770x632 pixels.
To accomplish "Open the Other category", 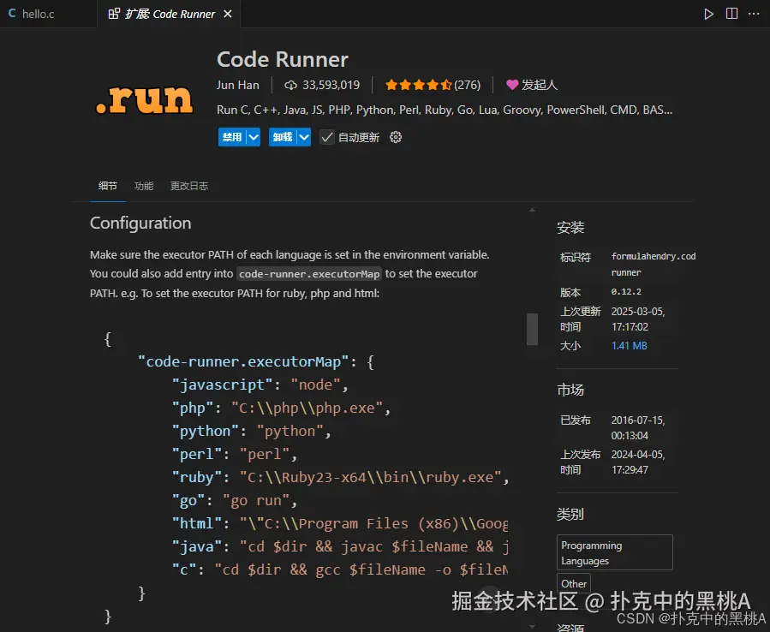I will pos(574,584).
